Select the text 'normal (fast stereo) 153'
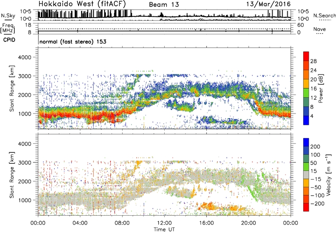 [x=73, y=41]
